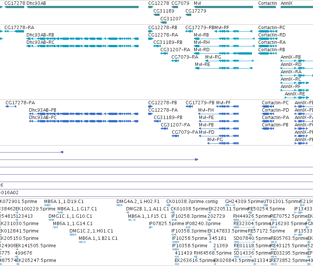313x266 pixels.
Task: Select the Dhc93AB-RB transcript label
Action: click(40, 35)
